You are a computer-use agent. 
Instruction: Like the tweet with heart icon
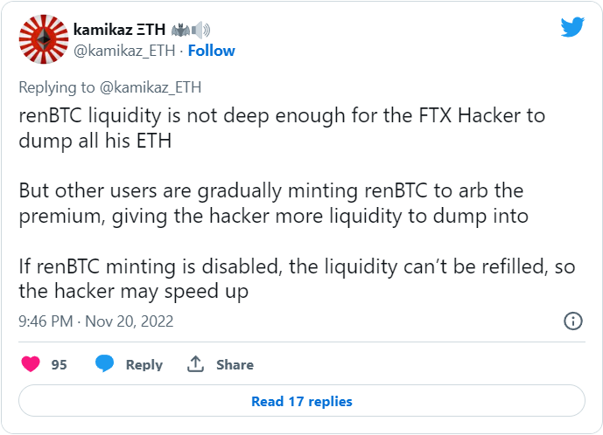(31, 364)
